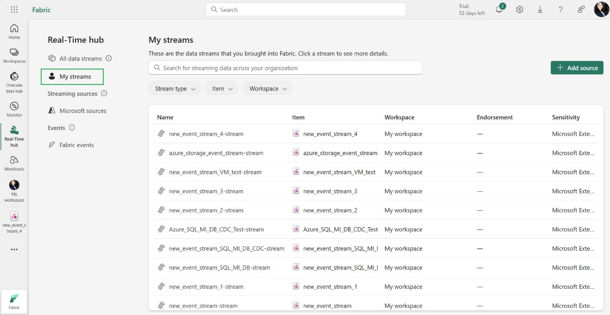Image resolution: width=610 pixels, height=315 pixels.
Task: Click search for streaming data field
Action: pyautogui.click(x=285, y=68)
